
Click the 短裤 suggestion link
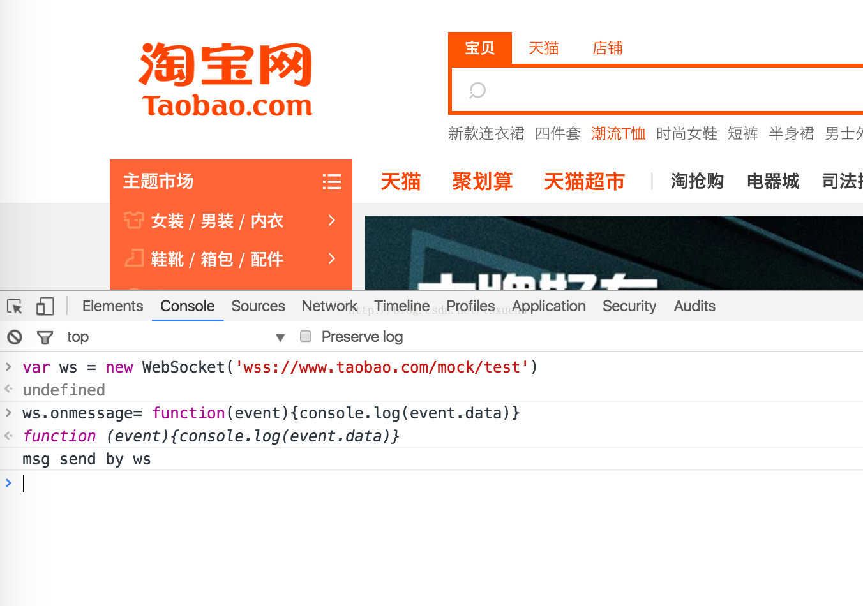pyautogui.click(x=743, y=133)
